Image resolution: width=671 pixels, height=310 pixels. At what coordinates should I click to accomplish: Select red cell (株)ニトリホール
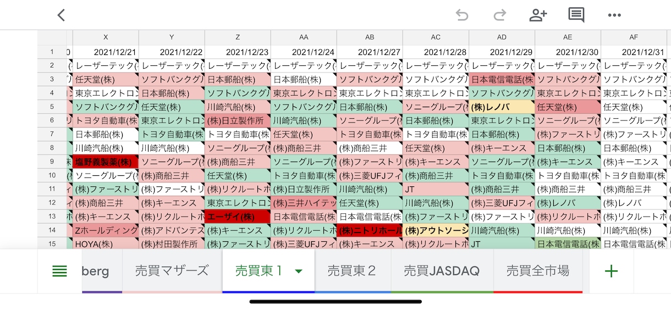click(x=370, y=231)
